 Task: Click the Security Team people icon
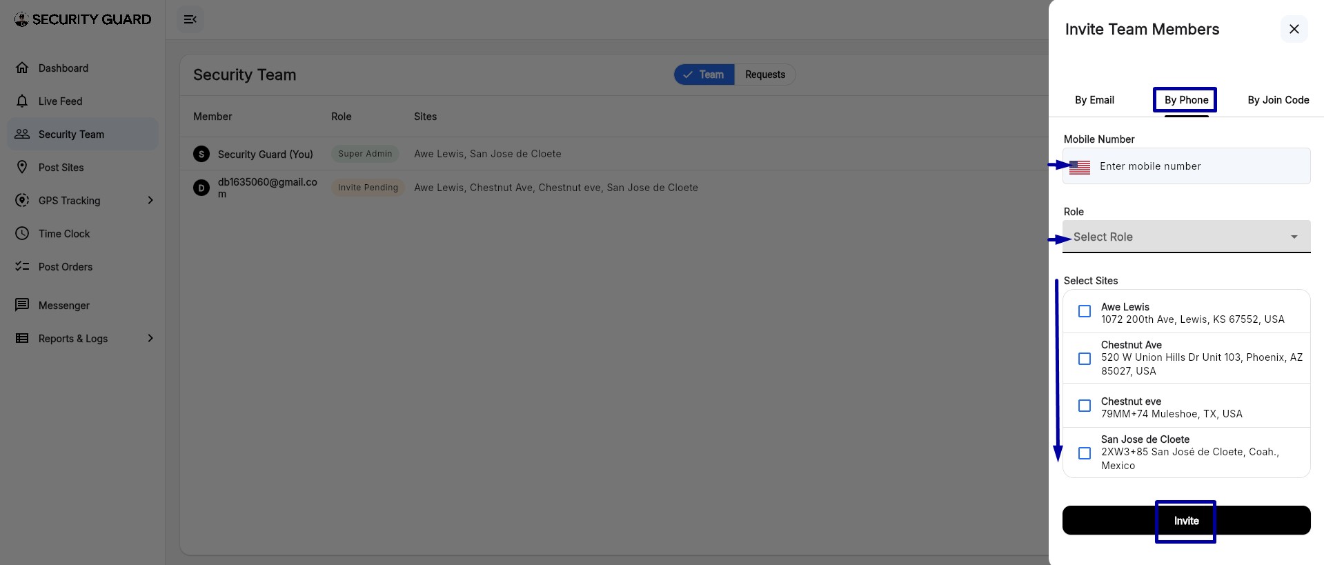point(22,134)
